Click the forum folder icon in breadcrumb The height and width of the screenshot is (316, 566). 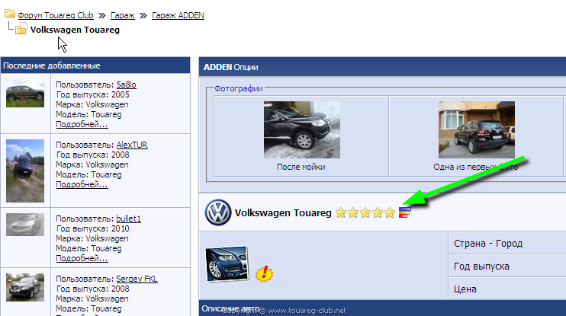click(10, 14)
